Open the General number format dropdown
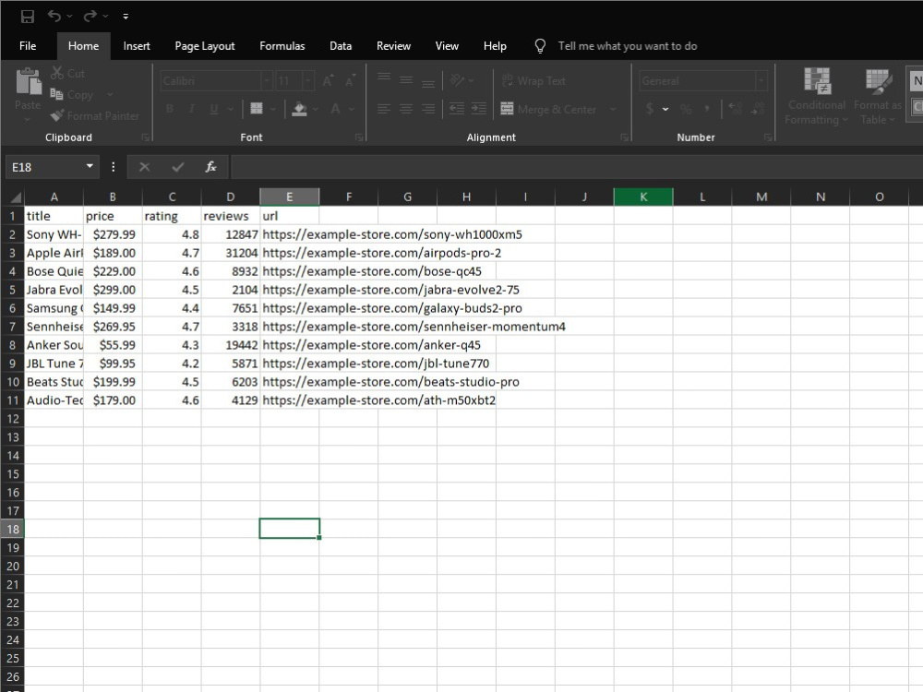The height and width of the screenshot is (692, 923). pyautogui.click(x=761, y=80)
